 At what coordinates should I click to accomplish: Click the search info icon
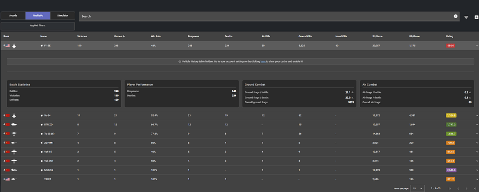pos(456,16)
